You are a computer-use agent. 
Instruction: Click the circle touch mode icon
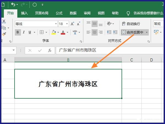pos(35,5)
